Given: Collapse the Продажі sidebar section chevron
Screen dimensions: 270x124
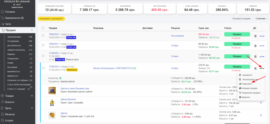Looking at the screenshot, I should tap(32, 30).
